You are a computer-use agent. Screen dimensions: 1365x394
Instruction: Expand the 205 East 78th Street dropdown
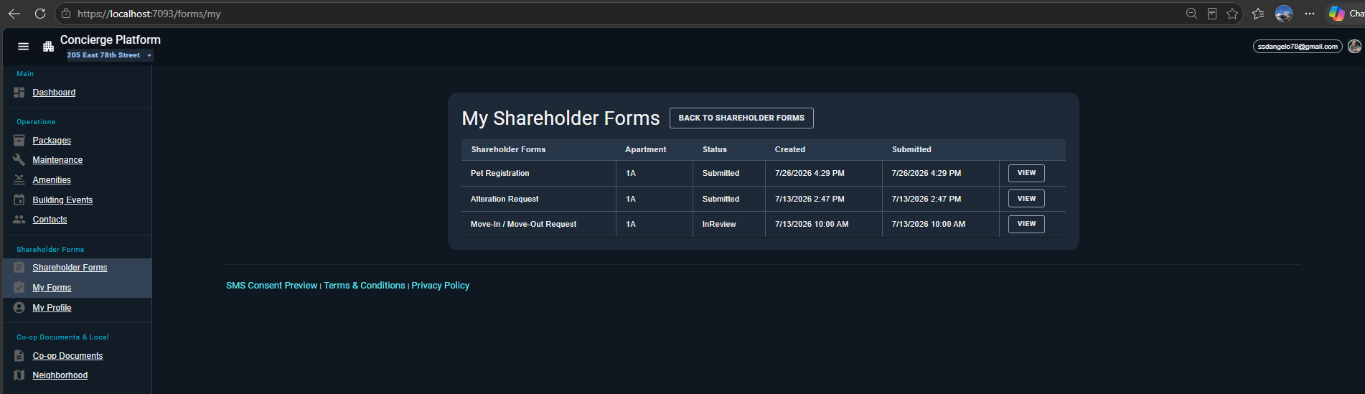[x=110, y=55]
